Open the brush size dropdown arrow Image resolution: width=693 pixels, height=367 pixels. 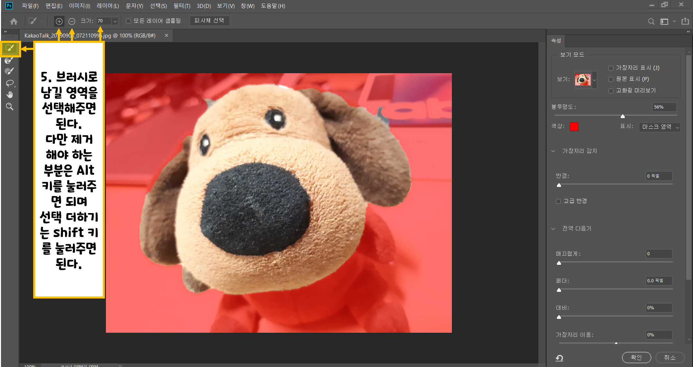pyautogui.click(x=115, y=21)
